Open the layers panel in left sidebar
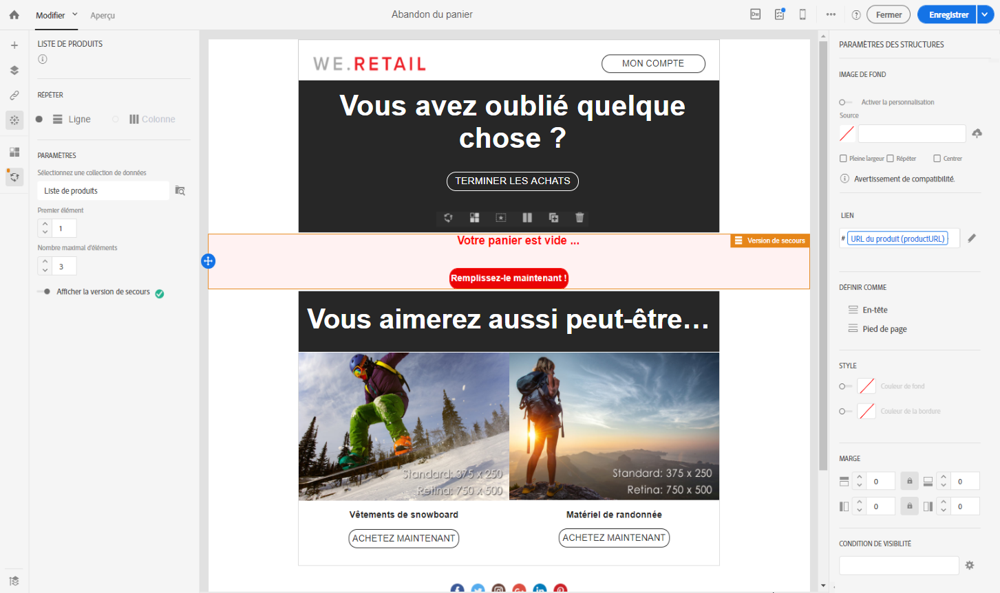 click(x=14, y=70)
